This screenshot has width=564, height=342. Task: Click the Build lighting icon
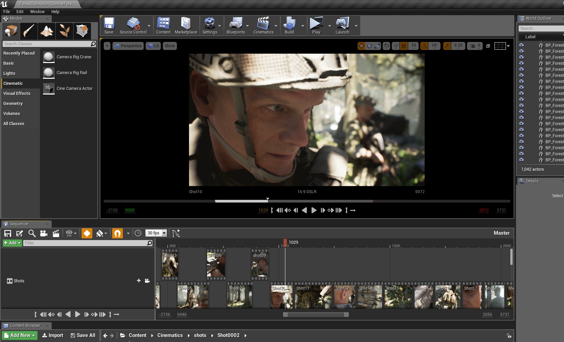click(289, 25)
